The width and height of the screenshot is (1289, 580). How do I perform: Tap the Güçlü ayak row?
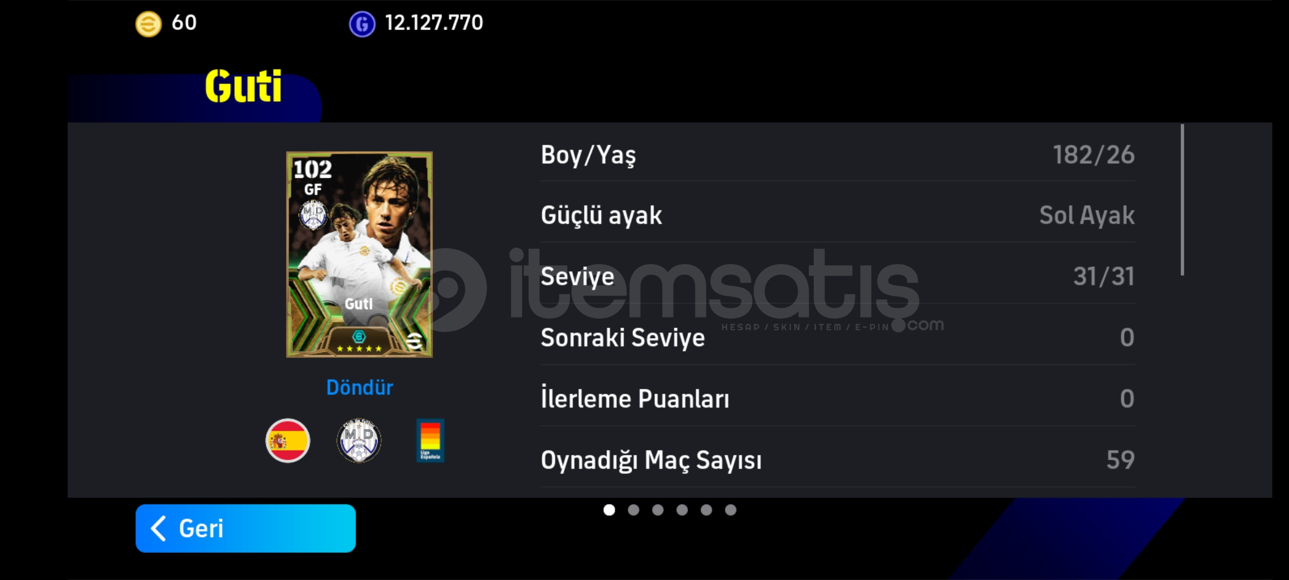[x=838, y=215]
